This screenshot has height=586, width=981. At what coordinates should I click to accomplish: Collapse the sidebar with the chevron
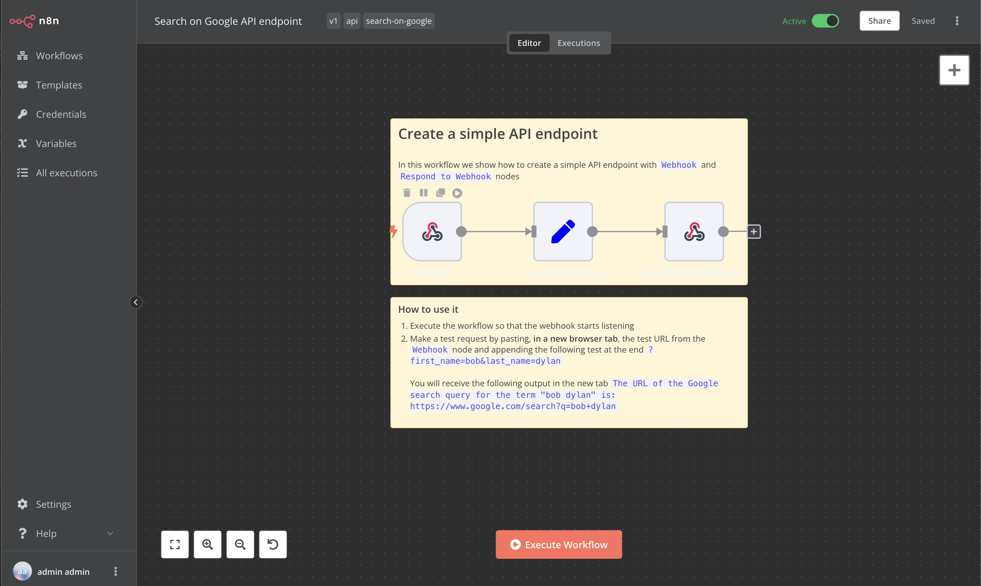136,303
